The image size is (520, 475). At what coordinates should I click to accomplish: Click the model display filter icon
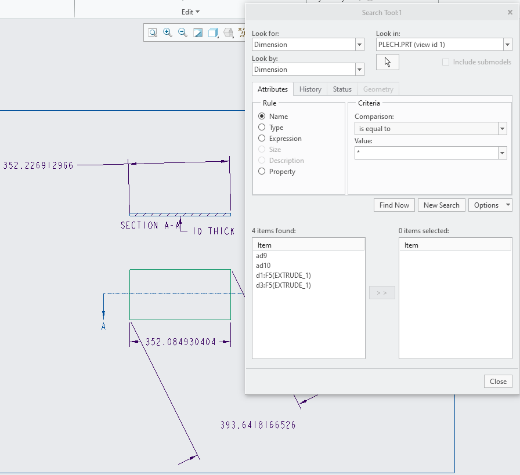[228, 33]
